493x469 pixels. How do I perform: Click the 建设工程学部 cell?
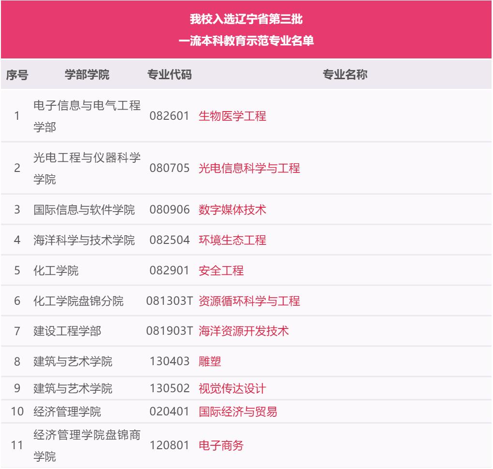point(67,331)
